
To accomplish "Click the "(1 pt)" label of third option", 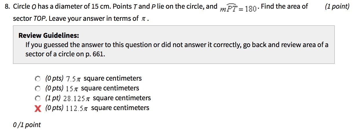I will point(53,98).
